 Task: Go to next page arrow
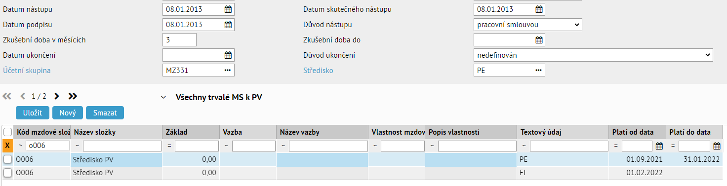[56, 96]
